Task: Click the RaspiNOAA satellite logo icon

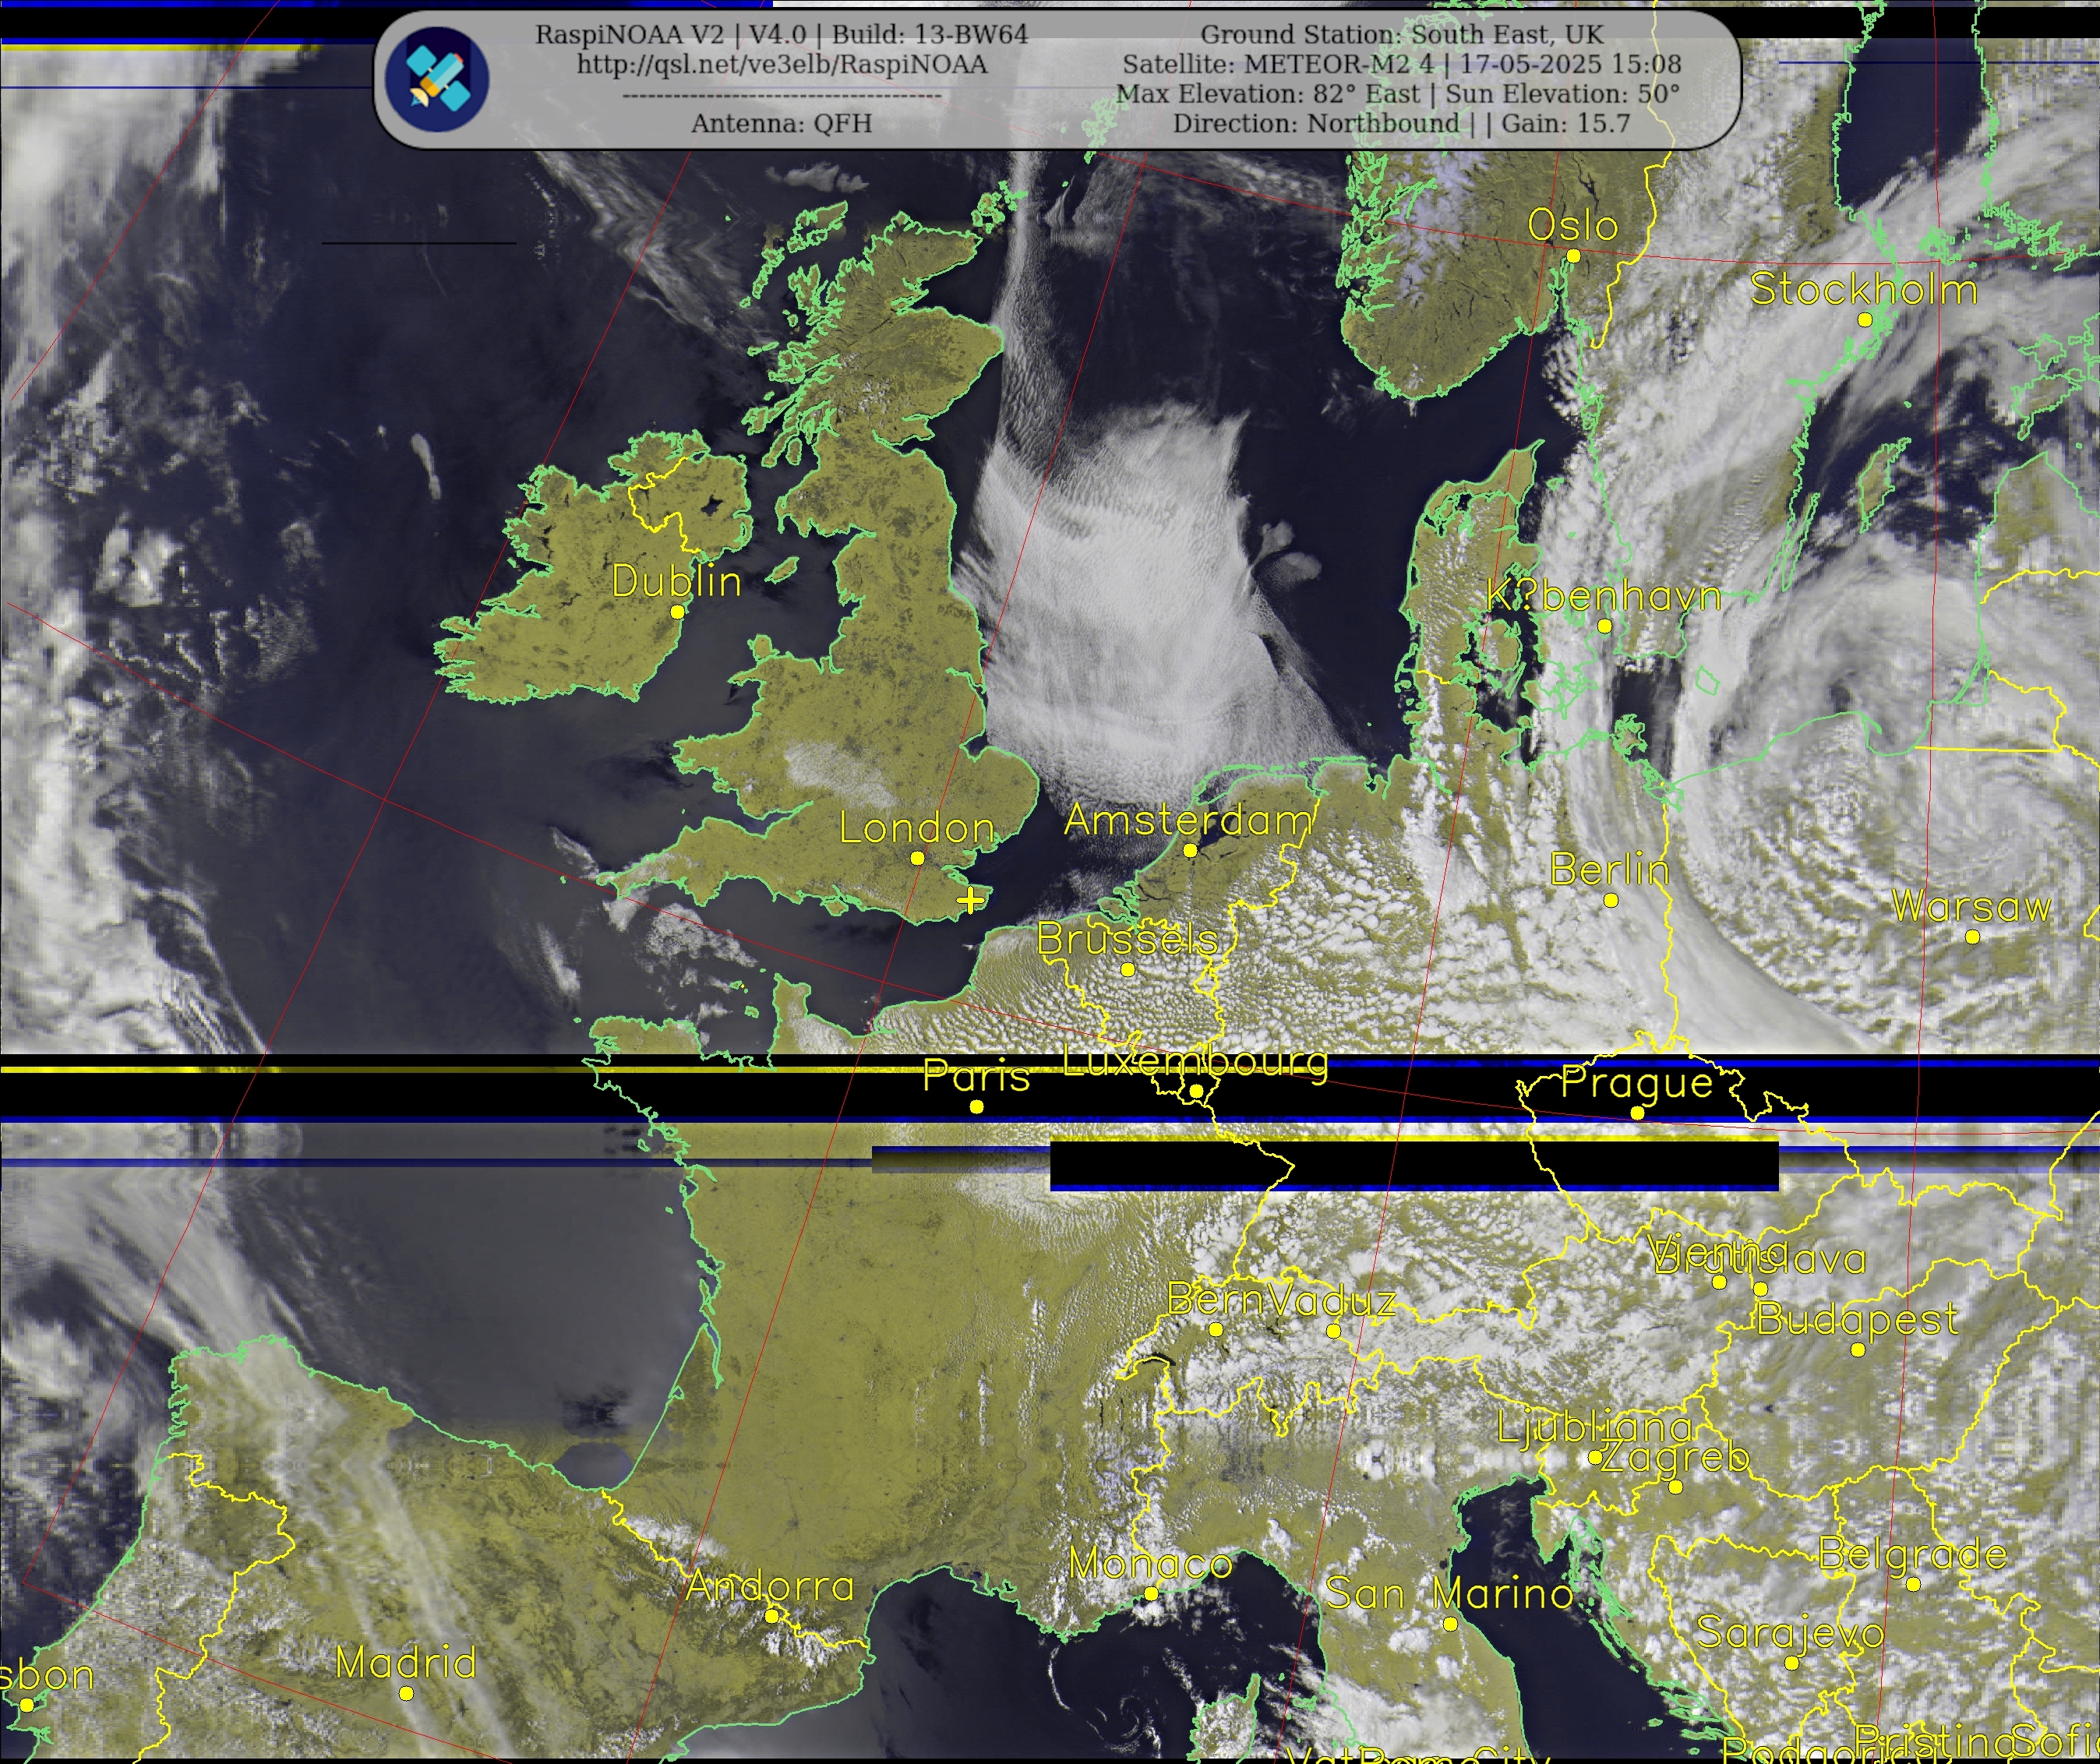Action: (437, 78)
